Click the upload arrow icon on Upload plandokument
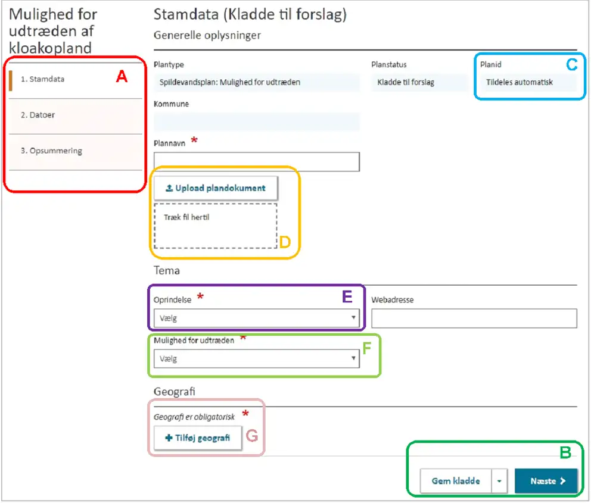Screen dimensions: 591x503 pyautogui.click(x=169, y=188)
